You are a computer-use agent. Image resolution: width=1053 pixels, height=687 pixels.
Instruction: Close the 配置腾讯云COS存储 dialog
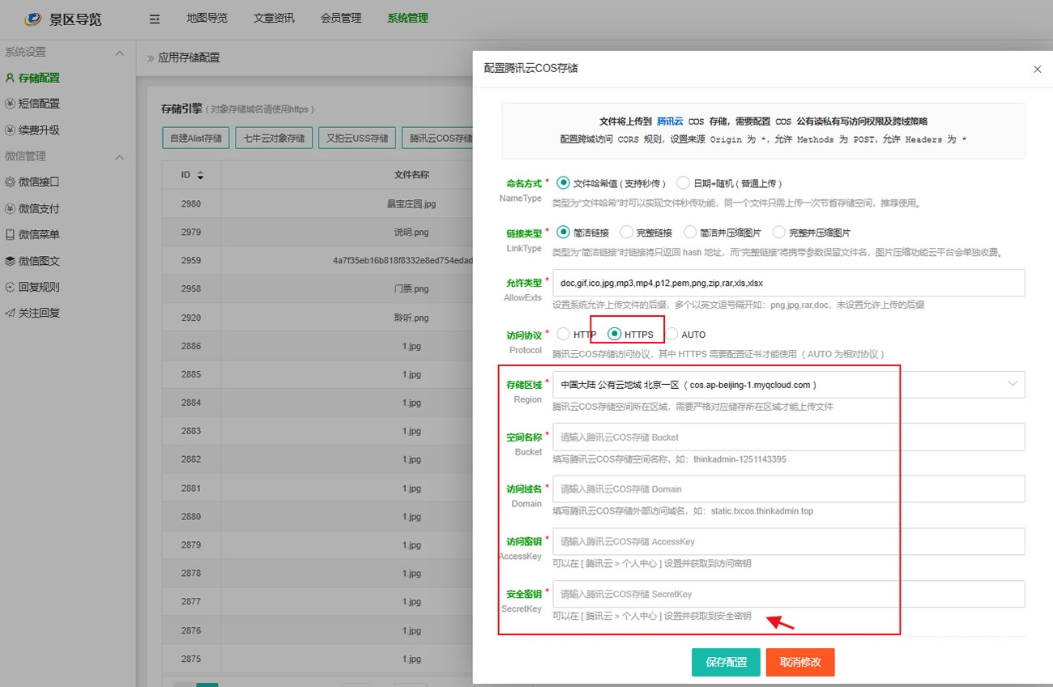pos(1037,70)
